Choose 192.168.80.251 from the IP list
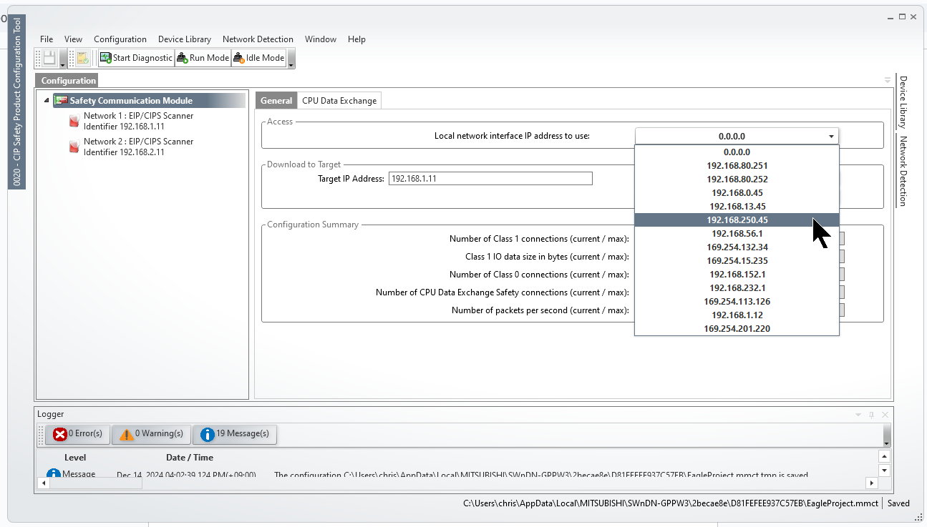 (x=737, y=166)
